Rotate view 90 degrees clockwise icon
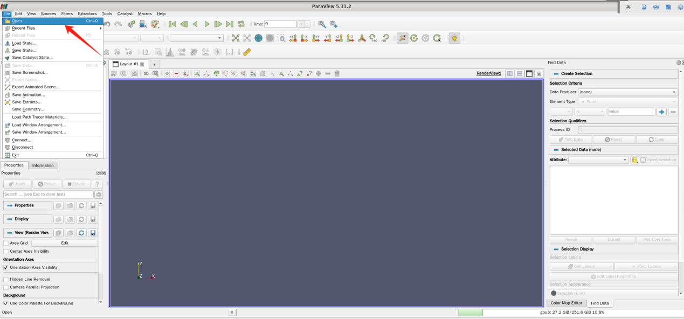 click(x=373, y=38)
